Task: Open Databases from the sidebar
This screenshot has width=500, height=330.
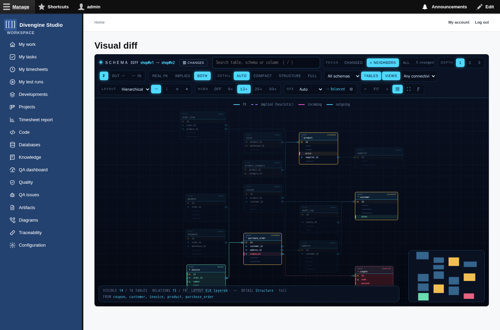Action: 30,145
